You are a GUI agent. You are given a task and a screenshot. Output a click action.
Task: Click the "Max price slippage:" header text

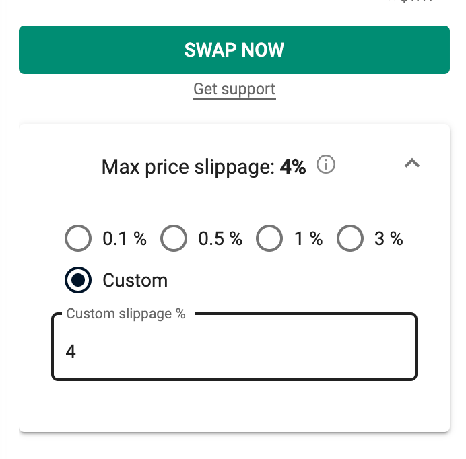tap(188, 167)
